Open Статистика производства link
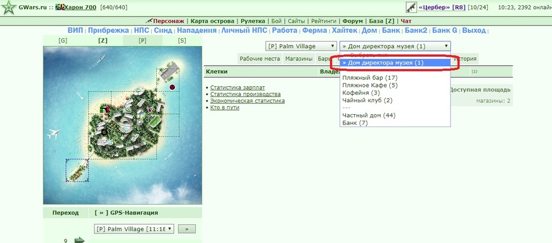 click(245, 94)
